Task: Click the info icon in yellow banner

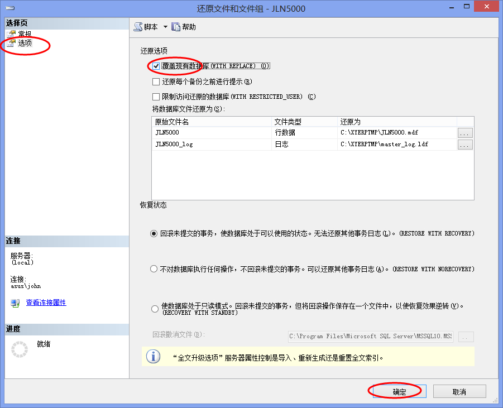Action: (x=152, y=357)
